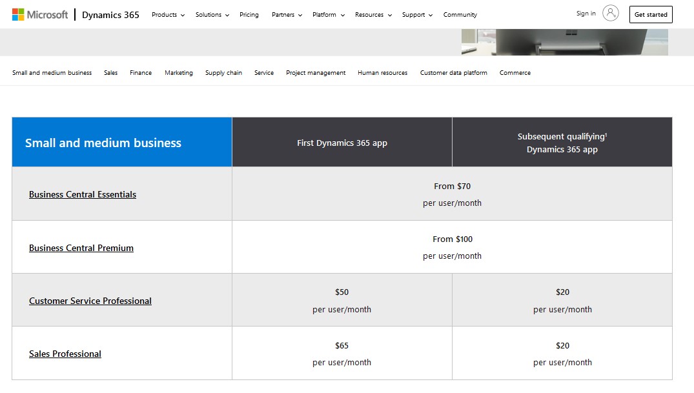Switch to the Human resources tab
This screenshot has height=393, width=694.
[382, 72]
